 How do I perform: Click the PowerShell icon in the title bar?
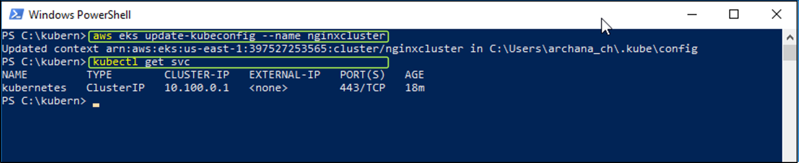16,14
